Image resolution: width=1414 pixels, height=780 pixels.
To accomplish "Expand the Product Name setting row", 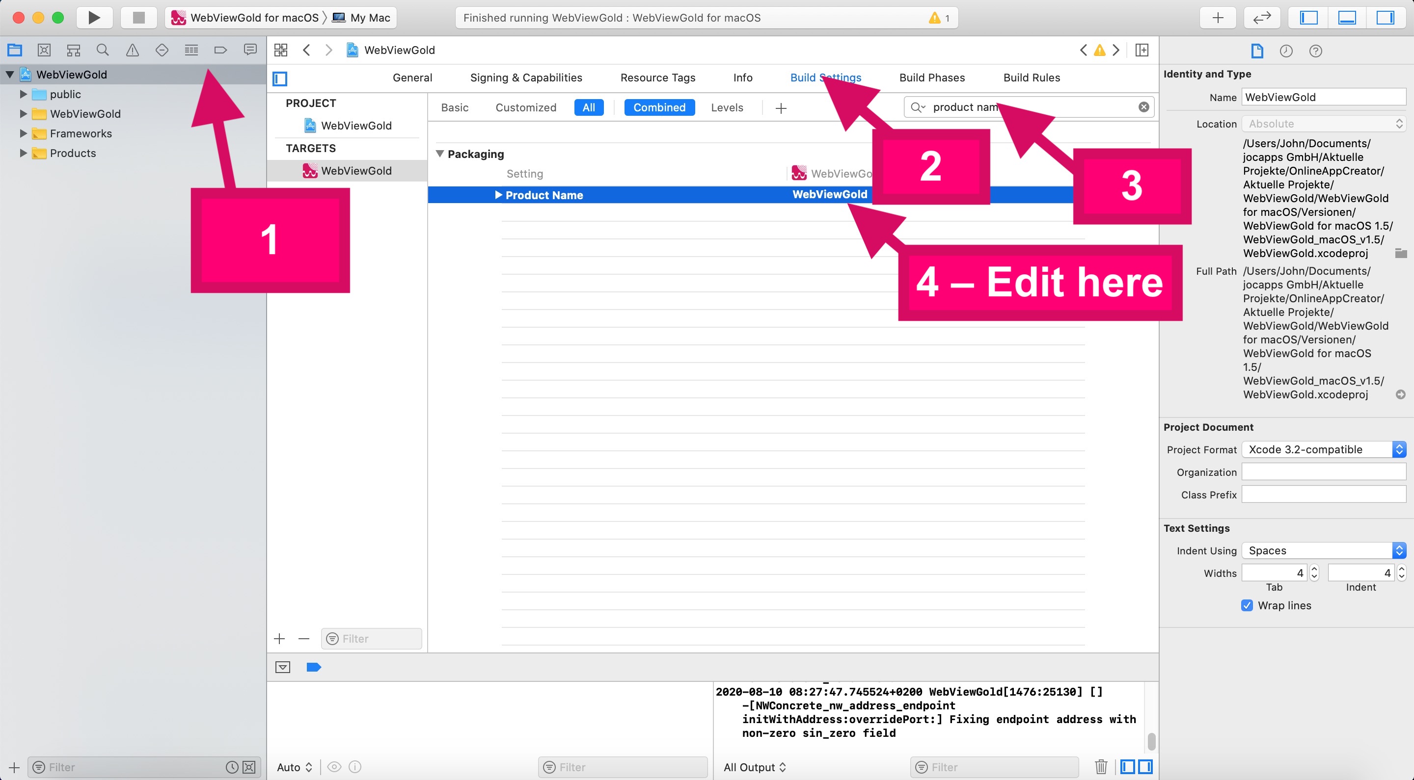I will pos(498,195).
